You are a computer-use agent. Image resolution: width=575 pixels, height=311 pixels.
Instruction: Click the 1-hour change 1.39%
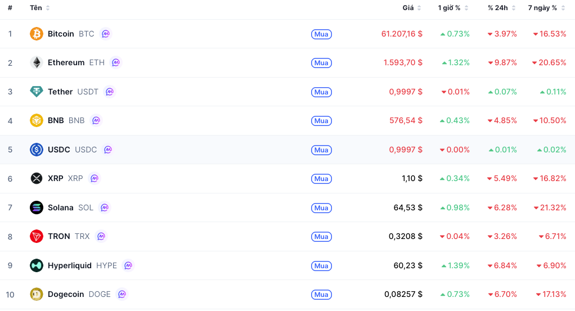click(456, 265)
